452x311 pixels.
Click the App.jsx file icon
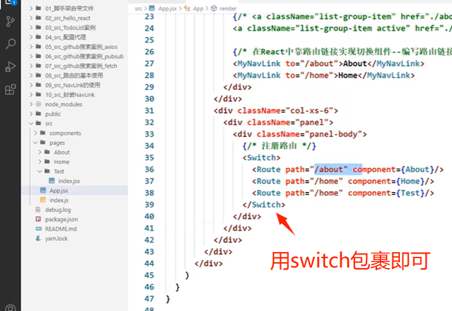pyautogui.click(x=43, y=190)
